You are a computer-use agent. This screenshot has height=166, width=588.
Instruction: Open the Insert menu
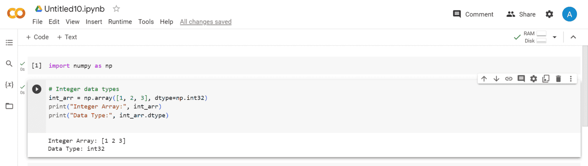coord(94,22)
